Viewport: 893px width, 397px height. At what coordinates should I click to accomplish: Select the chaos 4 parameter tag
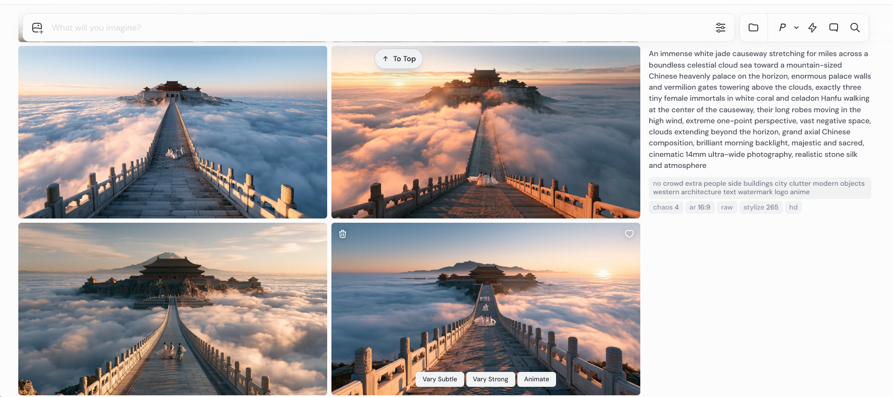pos(666,207)
